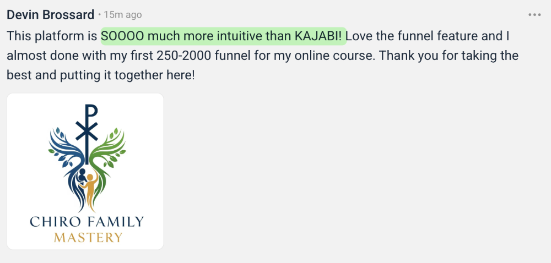This screenshot has width=551, height=263.
Task: Click the 'CHIRO FAMILY' logo text
Action: [x=86, y=222]
